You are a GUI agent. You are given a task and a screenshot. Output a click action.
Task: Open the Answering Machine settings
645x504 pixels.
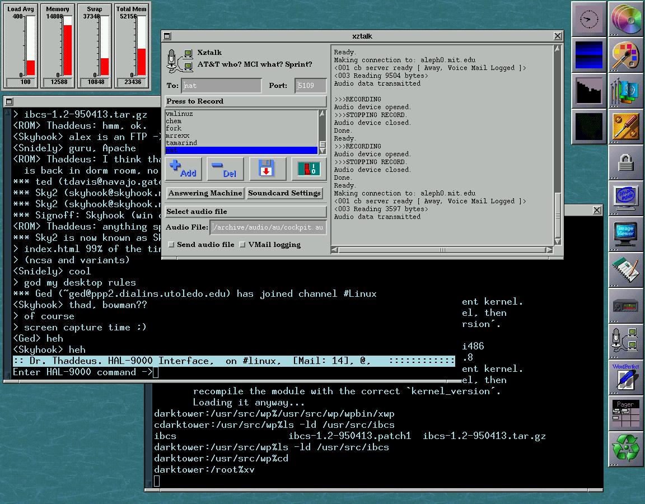pyautogui.click(x=205, y=193)
